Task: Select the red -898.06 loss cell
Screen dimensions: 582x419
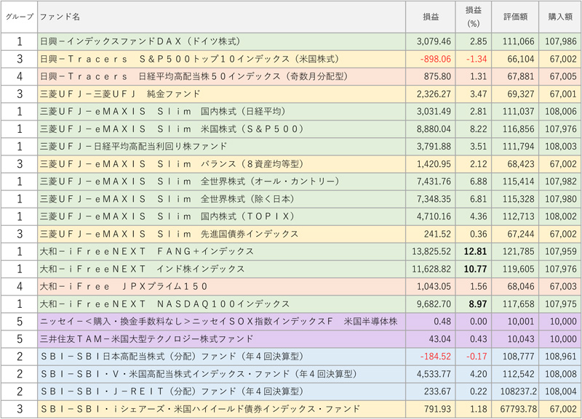Action: tap(431, 60)
